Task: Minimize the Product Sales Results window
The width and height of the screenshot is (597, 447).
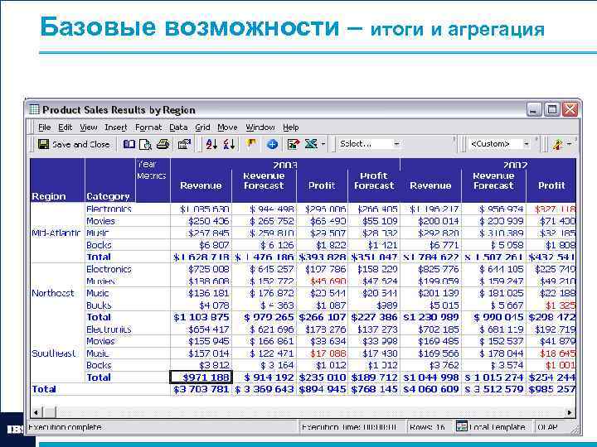Action: pyautogui.click(x=534, y=109)
